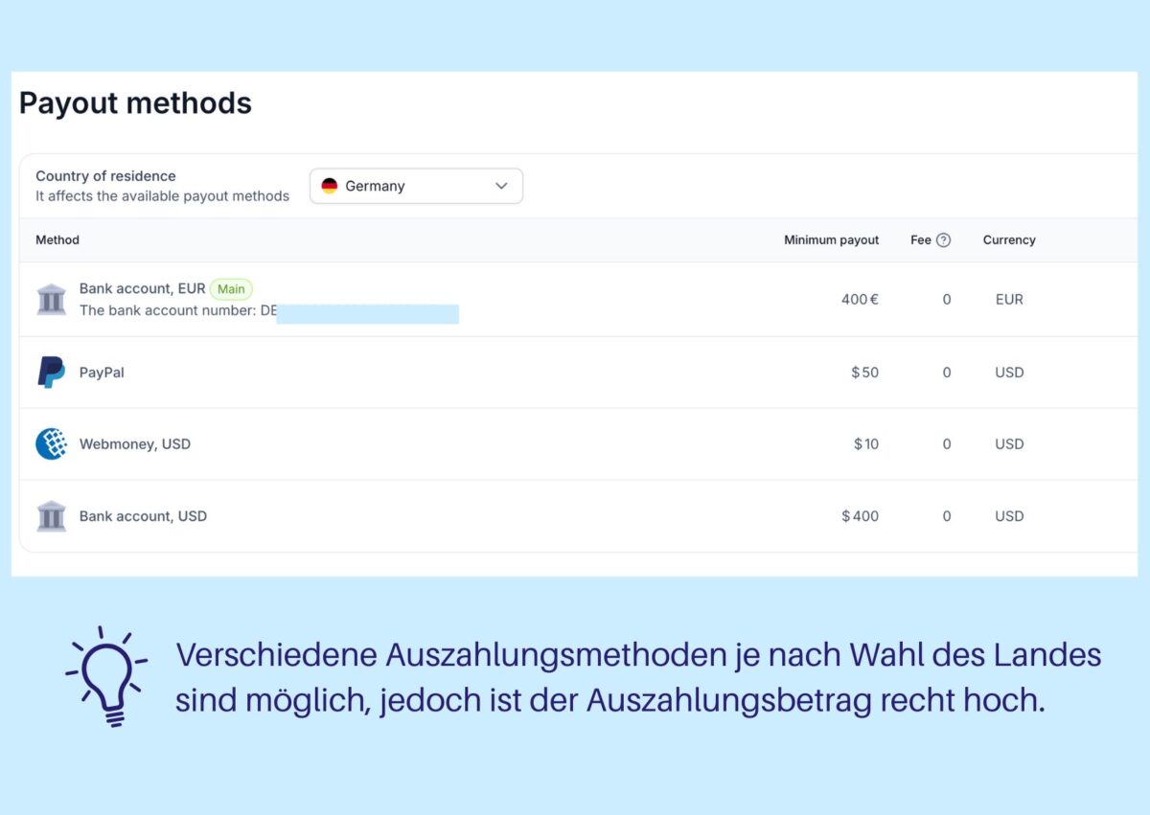The image size is (1150, 815).
Task: Choose the Bank account, USD label
Action: 143,516
